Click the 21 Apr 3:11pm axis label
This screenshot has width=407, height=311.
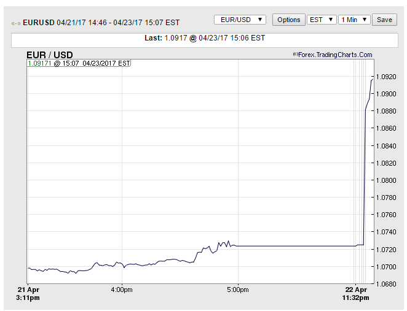28,294
